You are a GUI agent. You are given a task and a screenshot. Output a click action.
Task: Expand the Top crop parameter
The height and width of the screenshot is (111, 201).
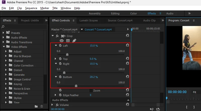tap(56, 59)
